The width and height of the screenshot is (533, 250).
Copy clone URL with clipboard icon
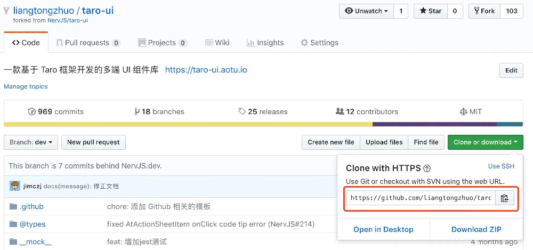tap(504, 198)
